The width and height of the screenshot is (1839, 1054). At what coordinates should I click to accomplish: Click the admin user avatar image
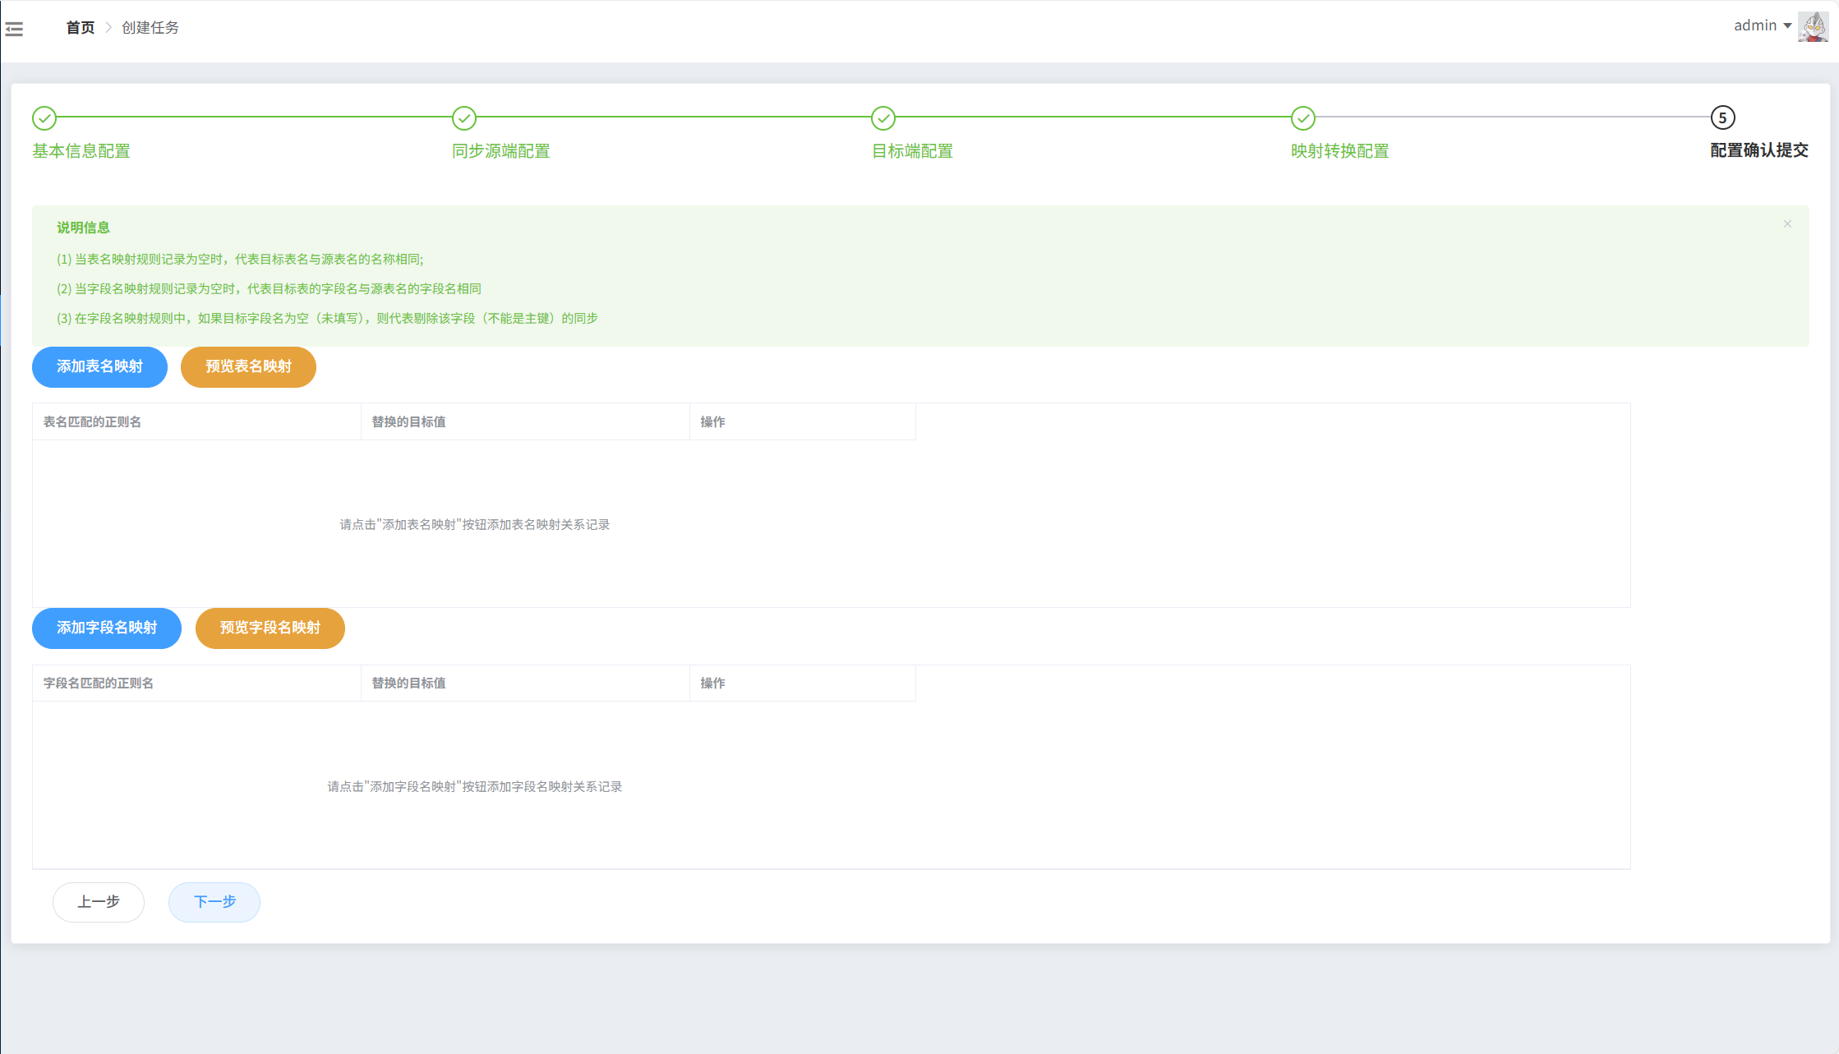point(1812,26)
